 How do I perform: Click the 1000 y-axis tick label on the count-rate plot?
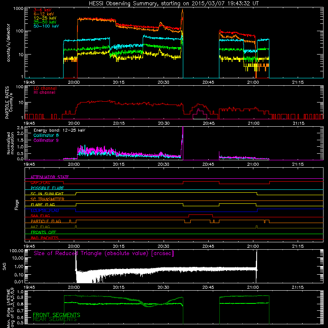pos(18,9)
